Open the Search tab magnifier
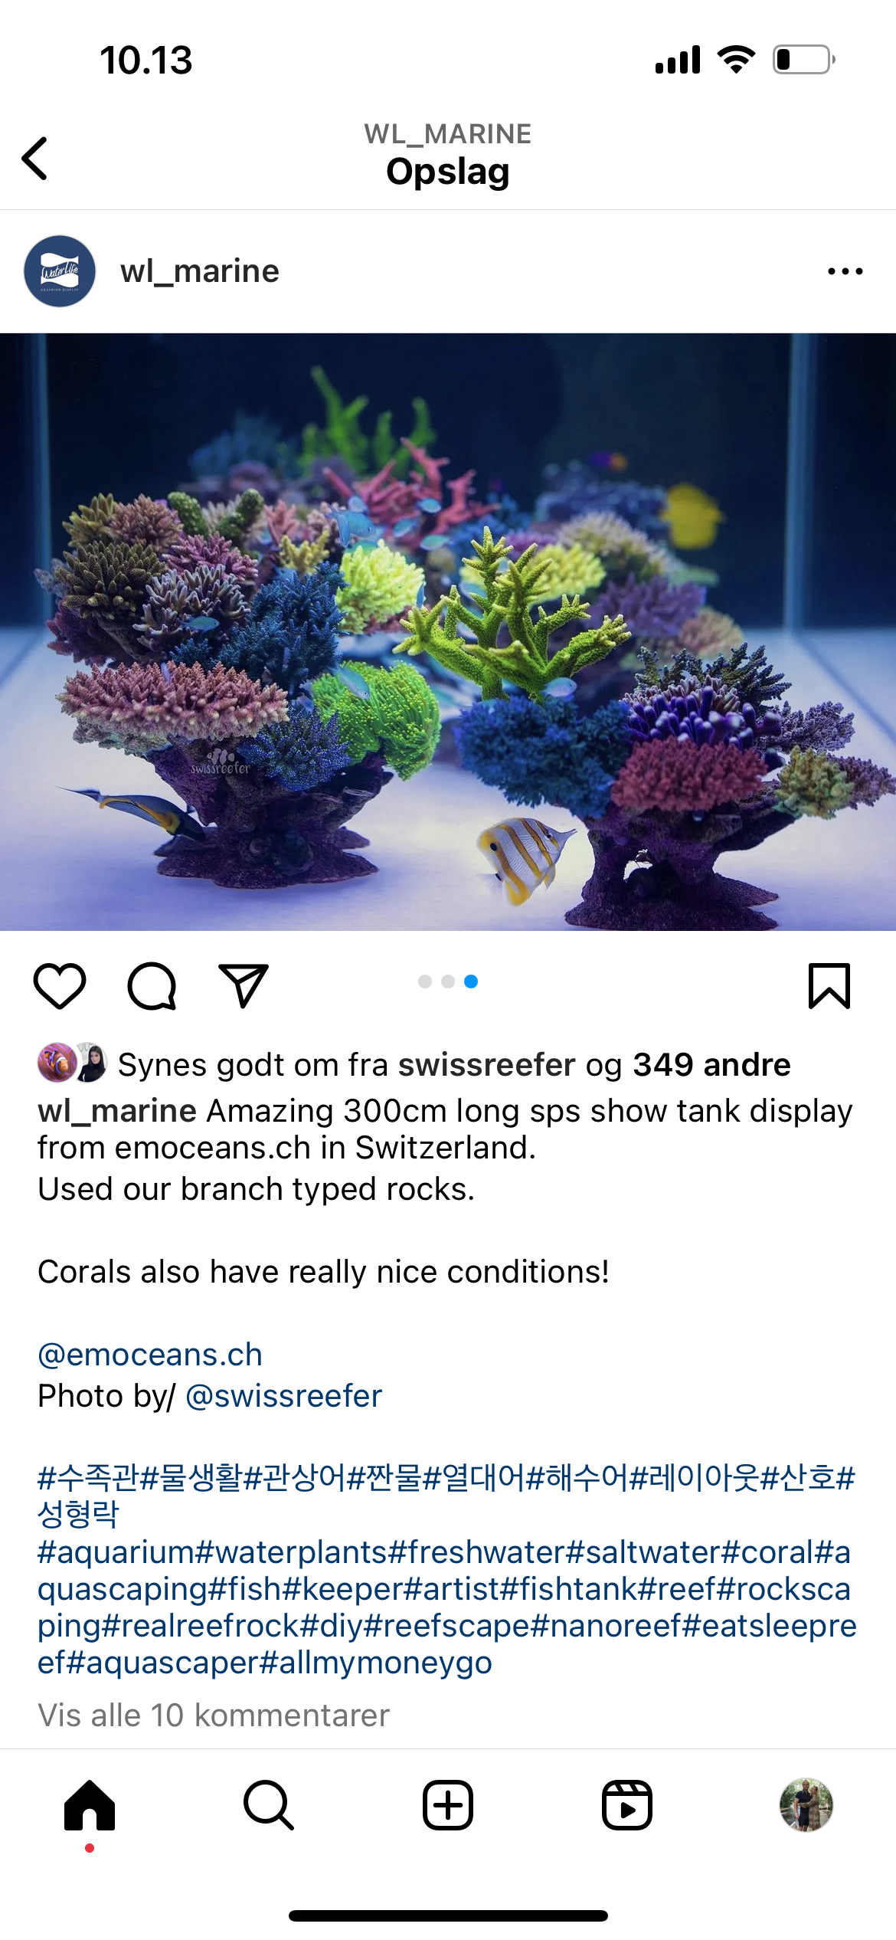The image size is (896, 1940). click(x=269, y=1805)
